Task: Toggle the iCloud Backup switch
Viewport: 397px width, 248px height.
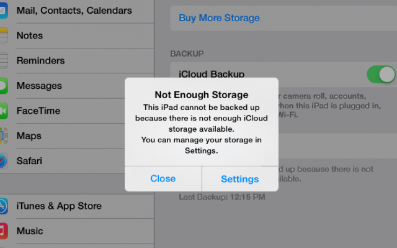Action: click(x=381, y=75)
